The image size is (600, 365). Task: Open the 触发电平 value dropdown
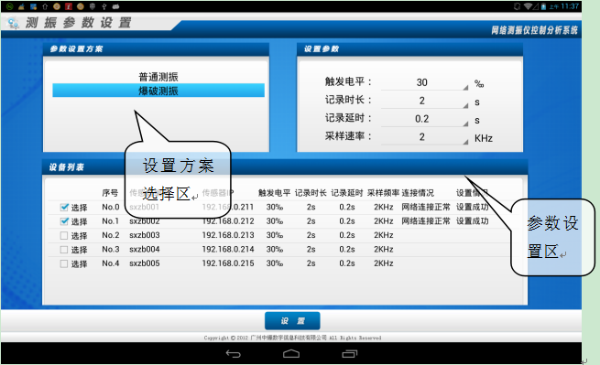(x=424, y=82)
